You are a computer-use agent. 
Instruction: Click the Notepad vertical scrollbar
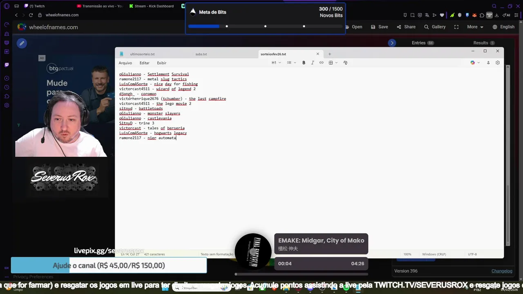click(508, 155)
